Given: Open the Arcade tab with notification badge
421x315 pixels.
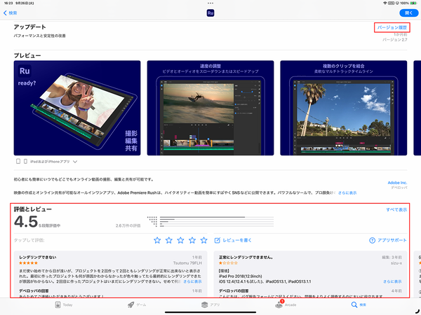Looking at the screenshot, I should click(x=285, y=305).
